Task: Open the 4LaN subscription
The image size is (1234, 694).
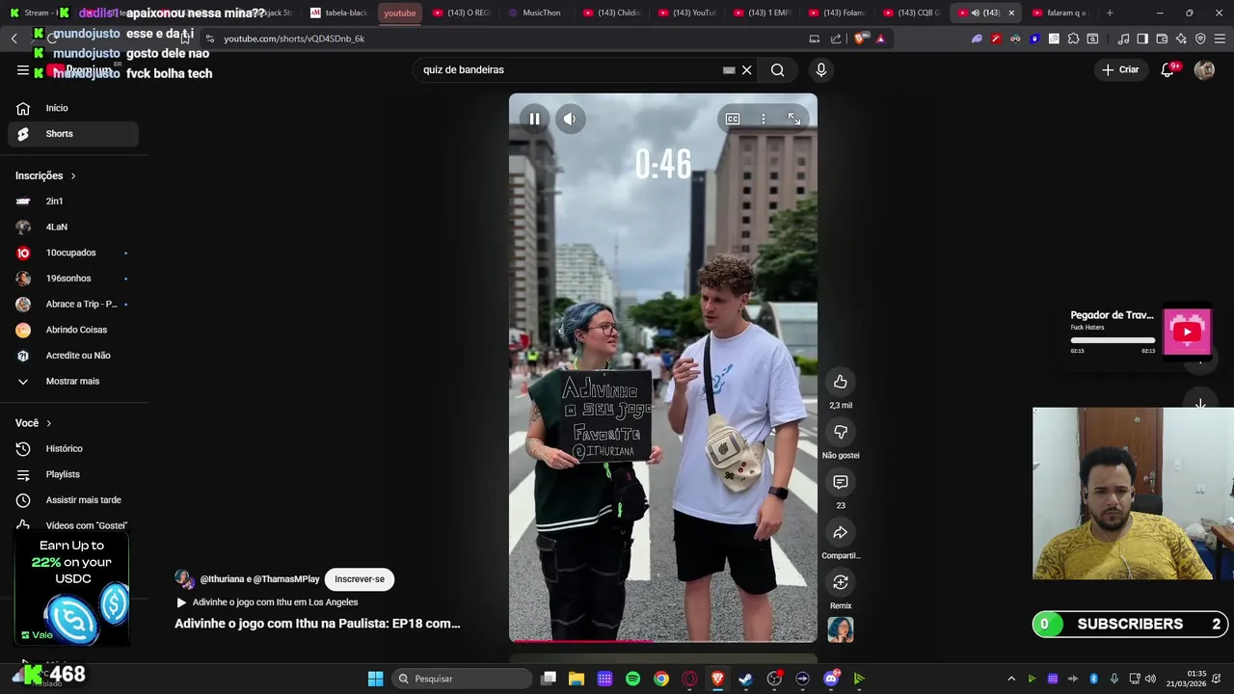Action: (73, 227)
